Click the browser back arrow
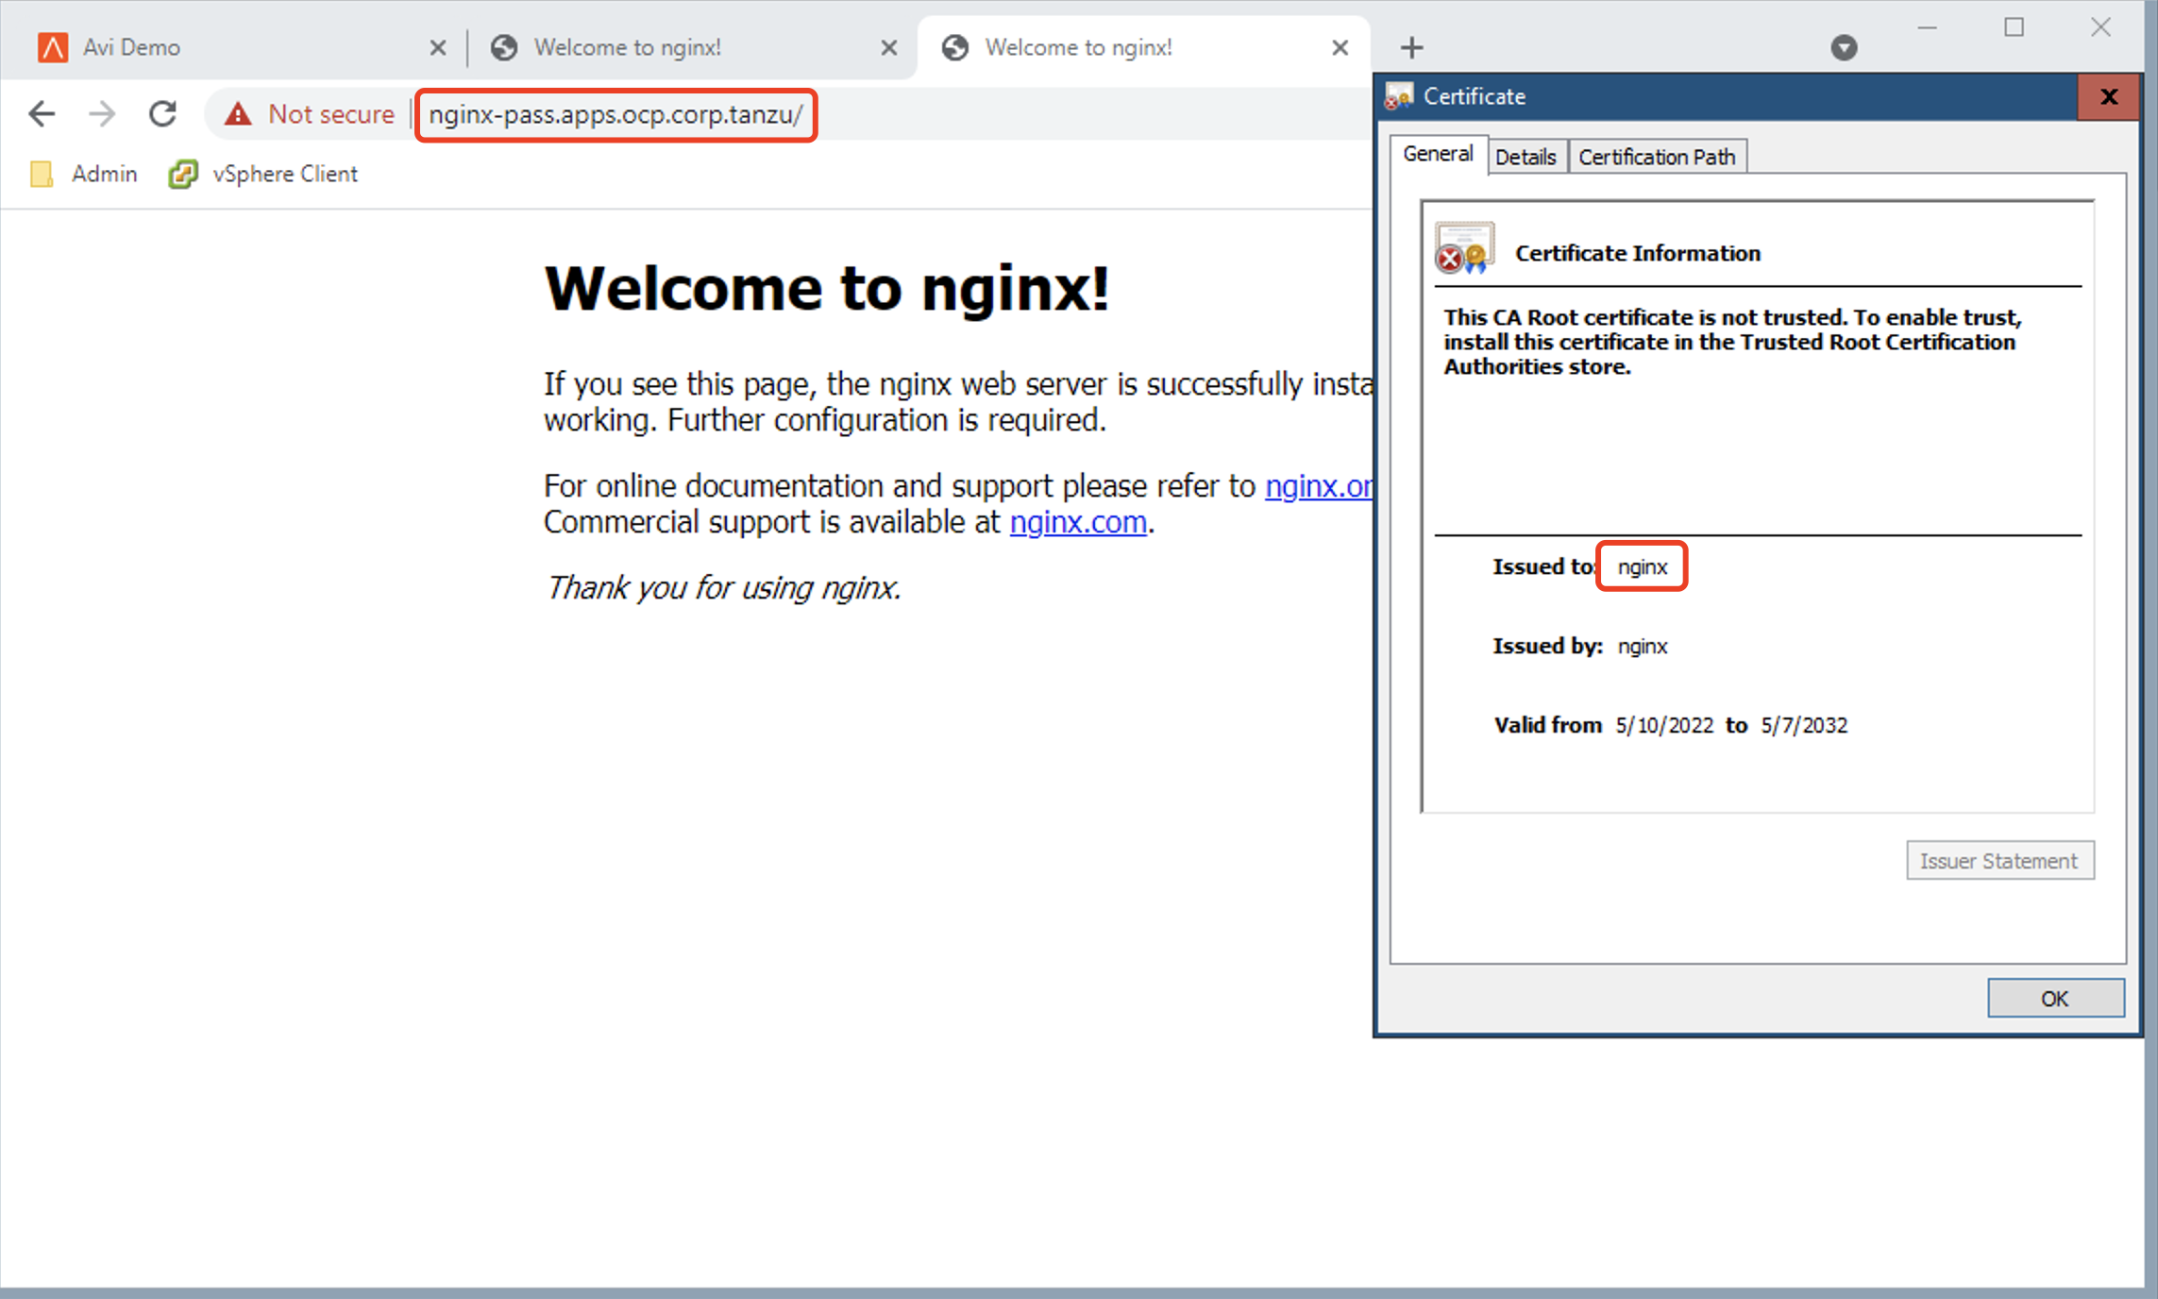Screen dimensions: 2158x1299 coord(42,114)
